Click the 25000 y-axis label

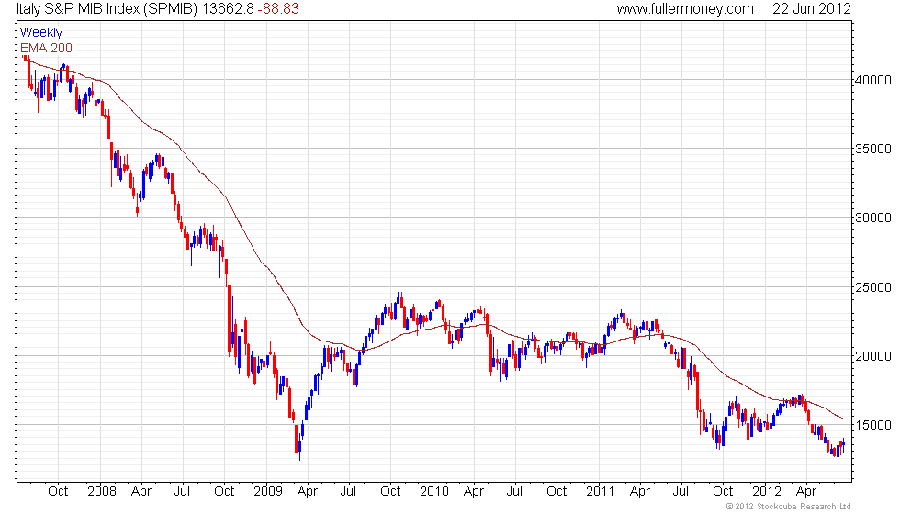[873, 287]
